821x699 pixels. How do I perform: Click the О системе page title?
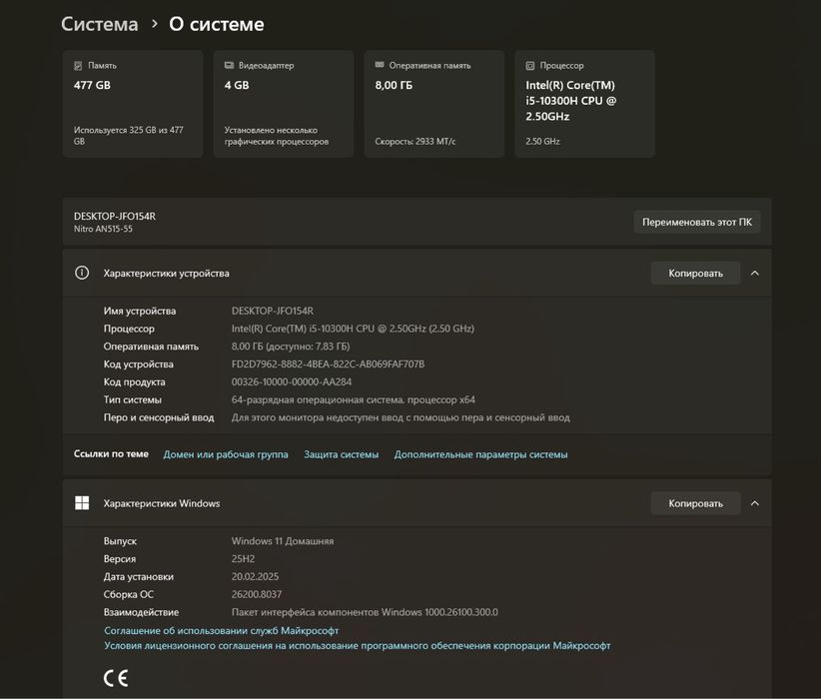[x=217, y=24]
